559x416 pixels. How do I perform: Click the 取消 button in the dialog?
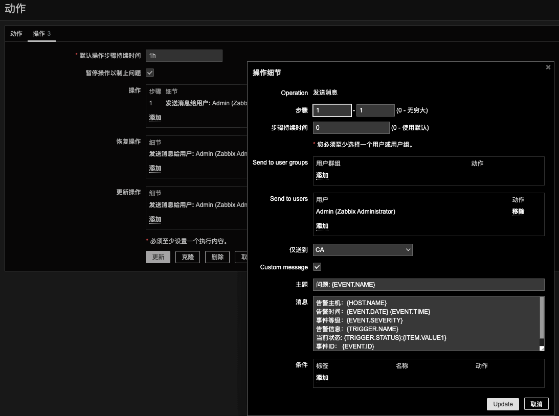[x=536, y=404]
